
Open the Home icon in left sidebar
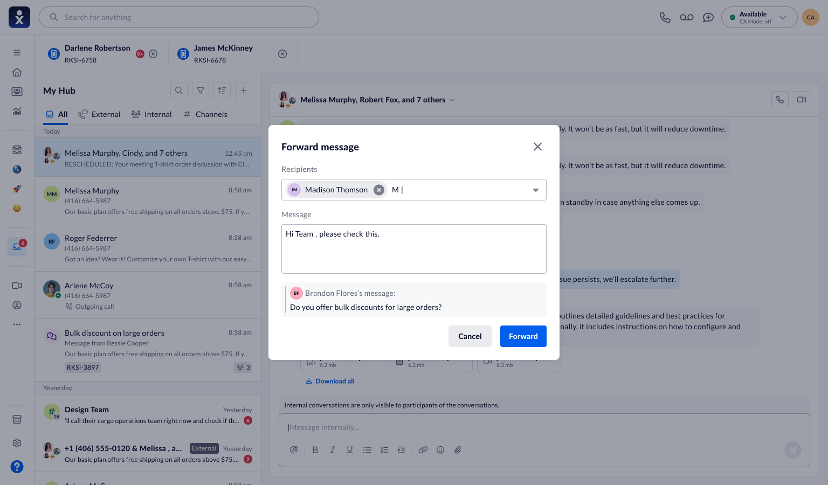pyautogui.click(x=17, y=72)
